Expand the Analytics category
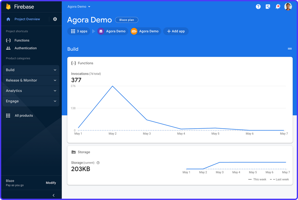Image resolution: width=298 pixels, height=200 pixels. (31, 91)
